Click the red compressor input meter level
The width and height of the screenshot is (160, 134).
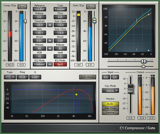pos(10,34)
